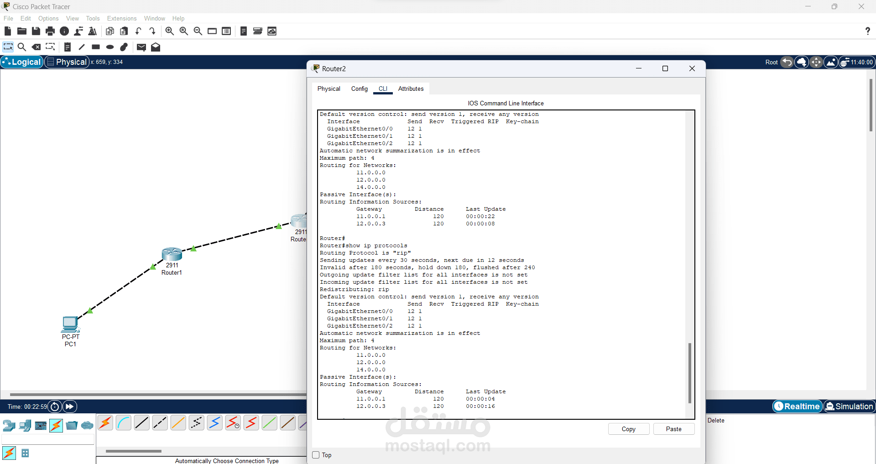Open the Window menu
The height and width of the screenshot is (464, 876).
pyautogui.click(x=155, y=18)
